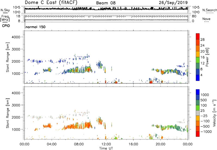Screen dimensions: 217x150
Task: Click the "12:00" time tick label
Action: point(106,144)
